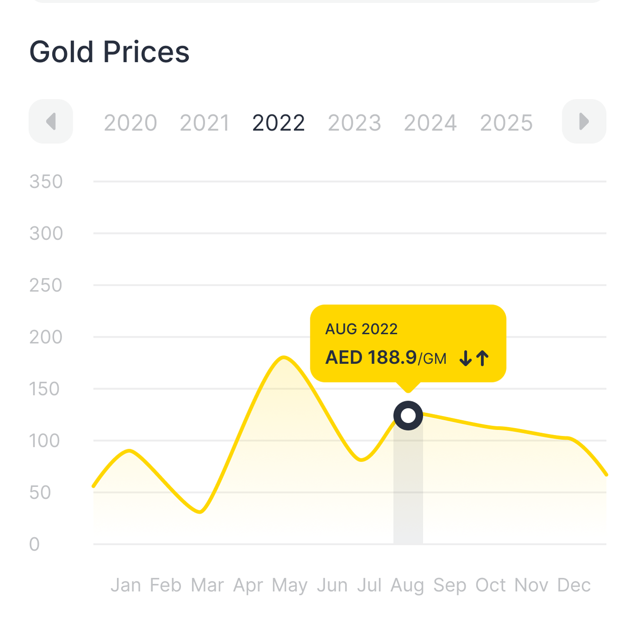Select the 2020 year tab
Image resolution: width=635 pixels, height=621 pixels.
(x=130, y=123)
